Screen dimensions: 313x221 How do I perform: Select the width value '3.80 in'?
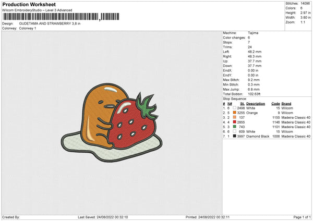point(305,18)
